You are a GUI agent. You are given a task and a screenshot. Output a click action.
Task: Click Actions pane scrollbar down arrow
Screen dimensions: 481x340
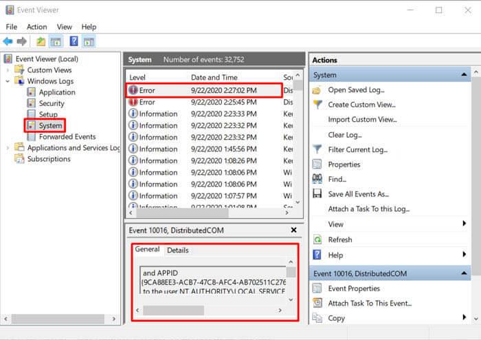[x=476, y=319]
